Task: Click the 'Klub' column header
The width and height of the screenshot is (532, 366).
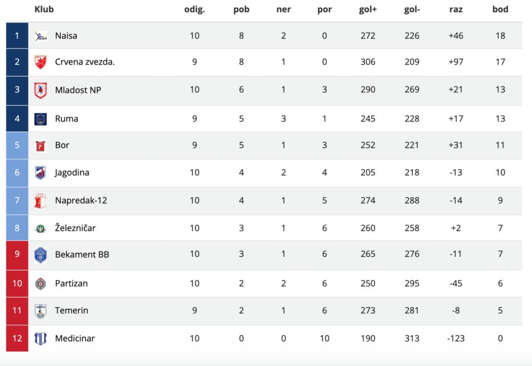Action: 44,9
